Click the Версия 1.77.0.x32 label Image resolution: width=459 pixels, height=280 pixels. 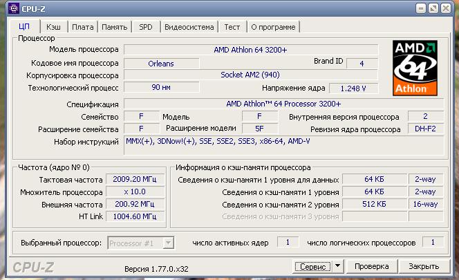[156, 269]
